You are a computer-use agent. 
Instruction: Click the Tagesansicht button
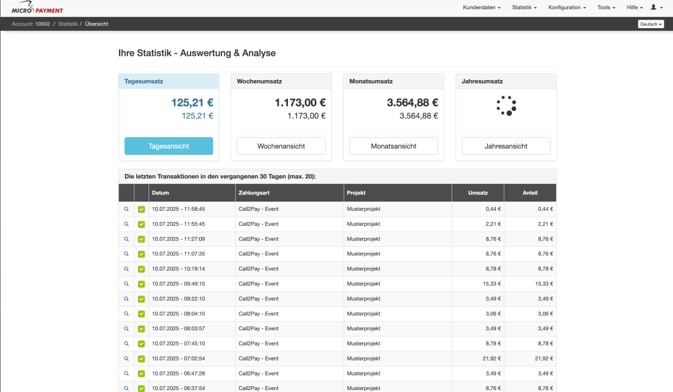[x=169, y=146]
